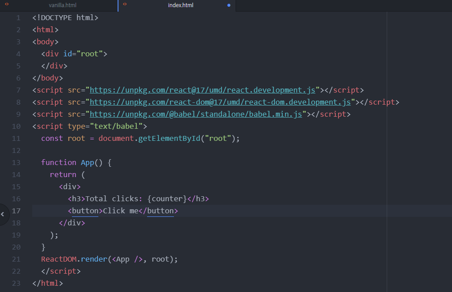Click the {counter} expression on line 16
Screen dimensions: 452x292
[x=167, y=199]
